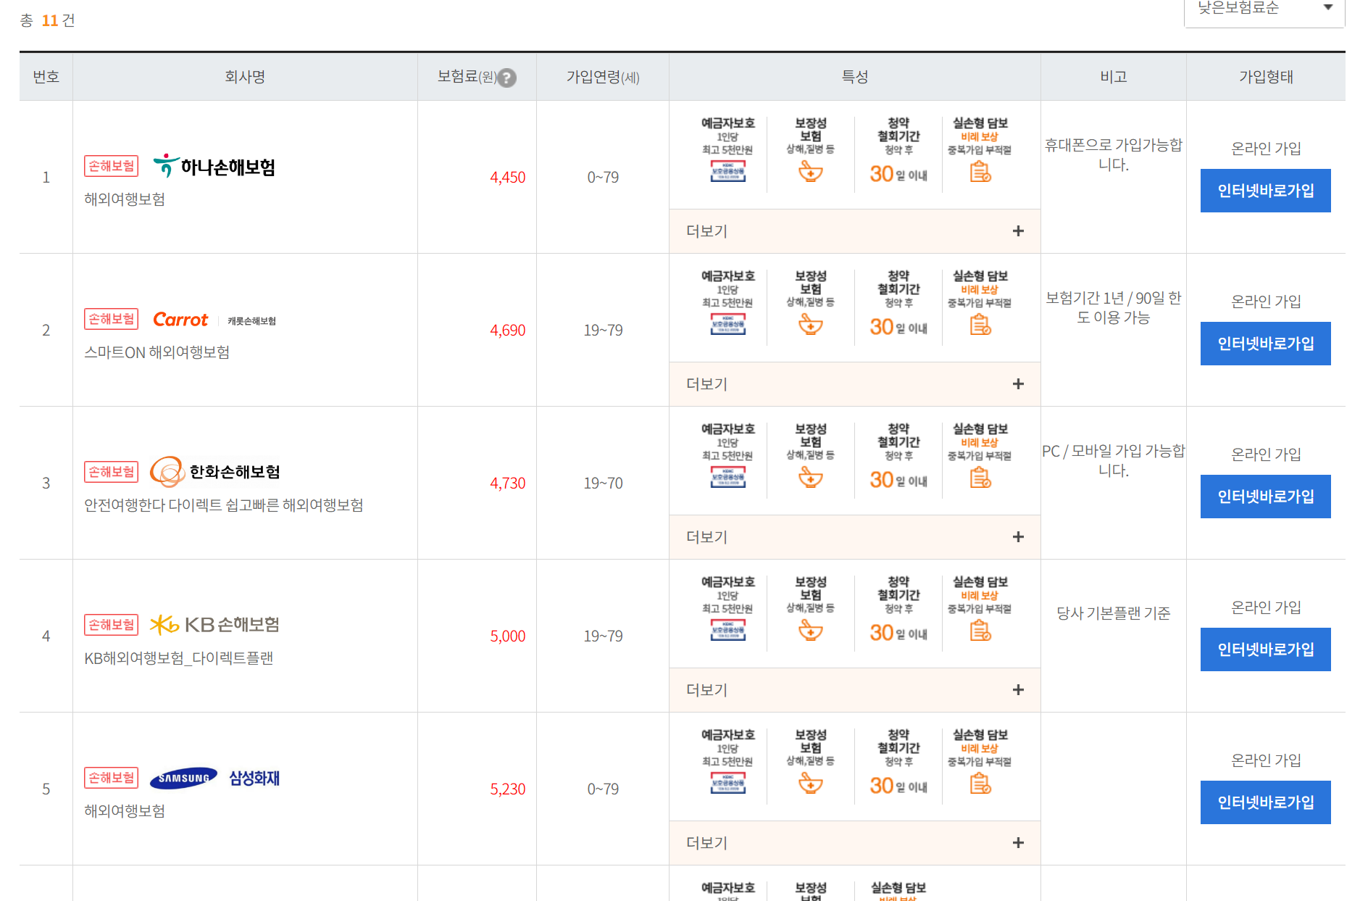
Task: Click 인터넷바로가입 for 한화손해보험
Action: click(x=1265, y=497)
